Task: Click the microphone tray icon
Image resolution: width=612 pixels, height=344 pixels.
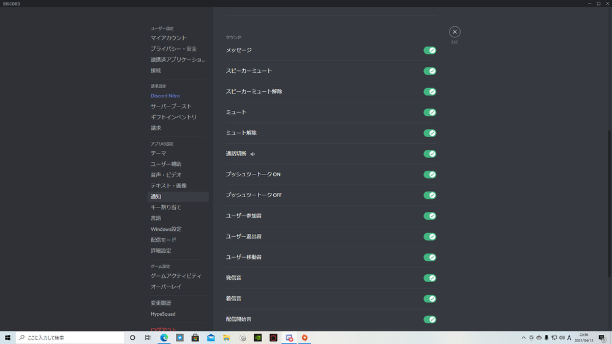Action: [546, 338]
